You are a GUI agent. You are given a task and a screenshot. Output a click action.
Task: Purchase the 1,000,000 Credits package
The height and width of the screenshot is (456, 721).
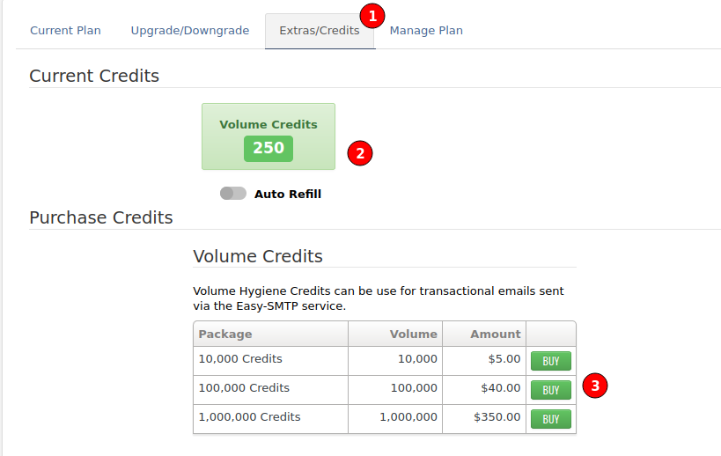[x=550, y=419]
